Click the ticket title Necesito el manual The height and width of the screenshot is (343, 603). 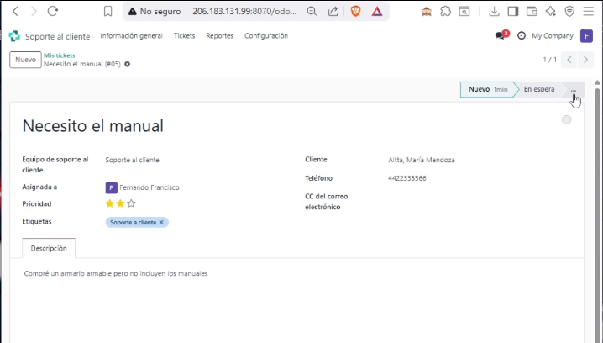[x=93, y=126]
